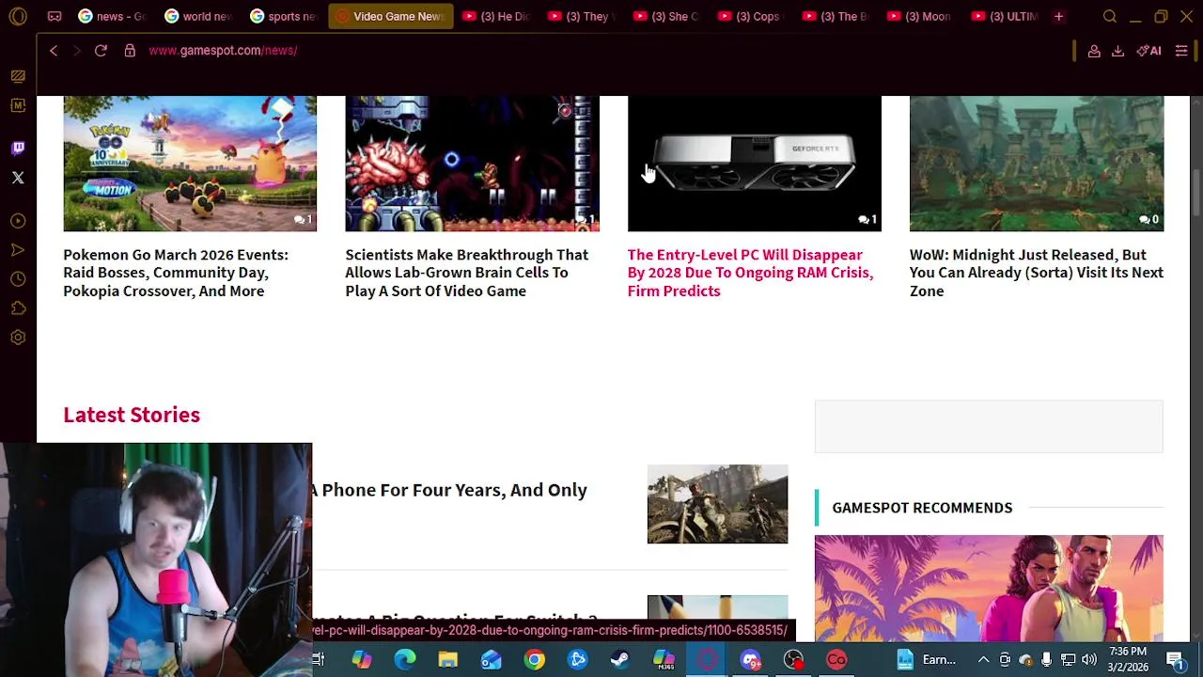This screenshot has height=677, width=1203.
Task: Open the Windows notification center
Action: [x=1176, y=660]
